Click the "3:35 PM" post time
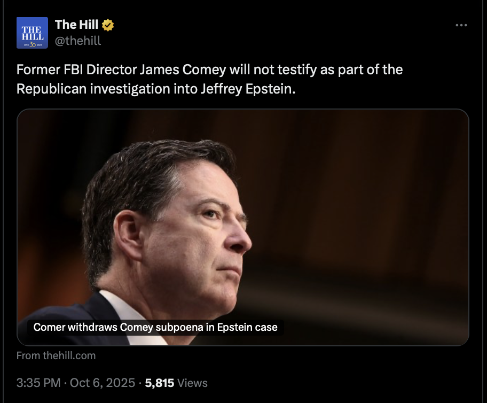This screenshot has width=487, height=403. click(38, 383)
